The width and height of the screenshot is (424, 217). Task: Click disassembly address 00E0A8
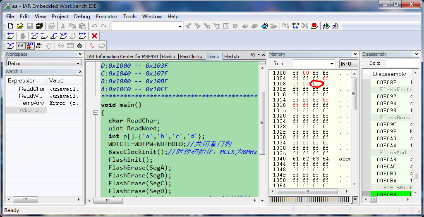click(x=386, y=160)
